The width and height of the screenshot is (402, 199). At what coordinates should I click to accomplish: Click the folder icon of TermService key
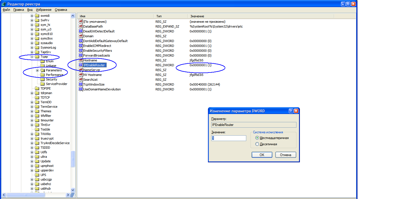tap(37, 107)
